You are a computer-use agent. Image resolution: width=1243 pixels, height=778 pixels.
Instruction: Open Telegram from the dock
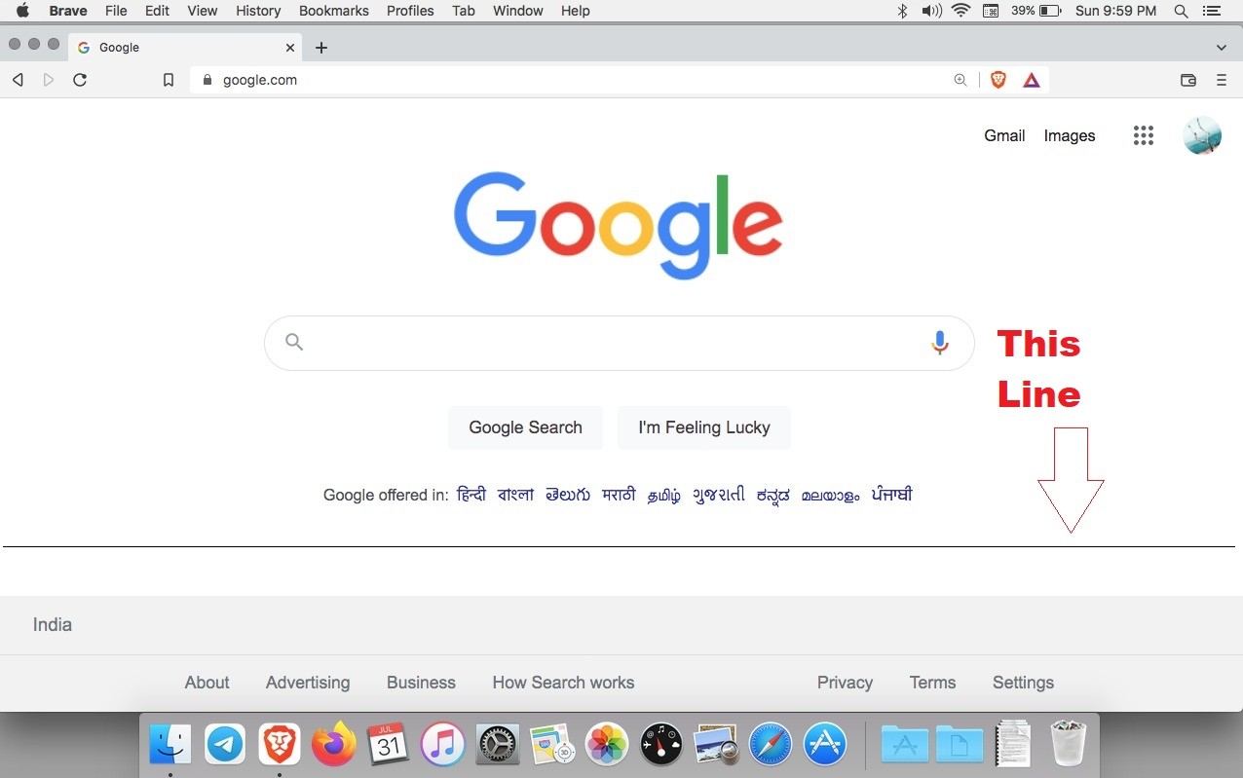click(225, 745)
